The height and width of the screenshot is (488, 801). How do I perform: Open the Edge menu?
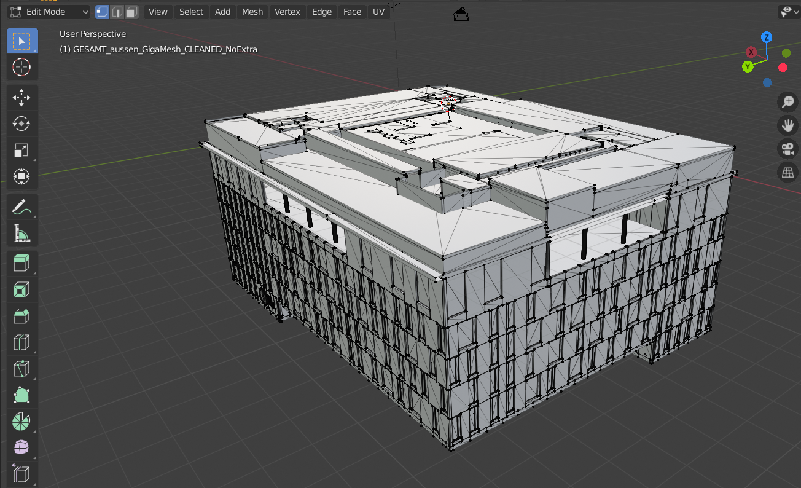pyautogui.click(x=322, y=12)
